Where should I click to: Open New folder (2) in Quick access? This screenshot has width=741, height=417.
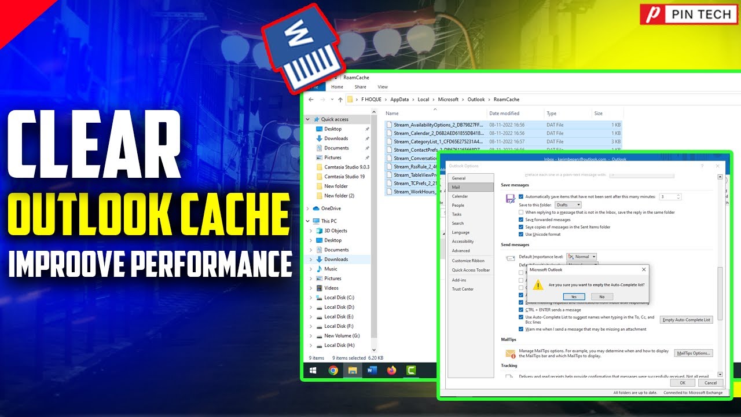[x=339, y=196]
